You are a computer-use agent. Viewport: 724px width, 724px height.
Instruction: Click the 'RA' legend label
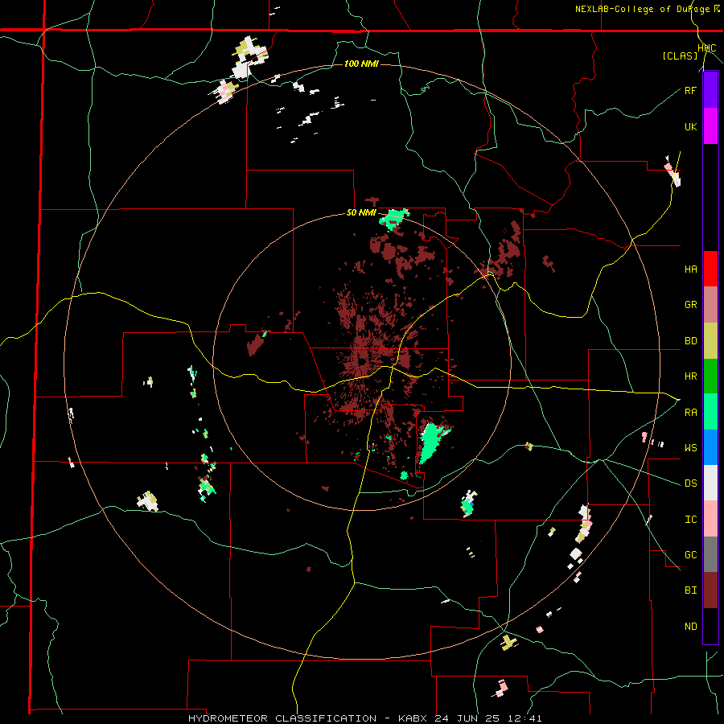click(x=690, y=413)
